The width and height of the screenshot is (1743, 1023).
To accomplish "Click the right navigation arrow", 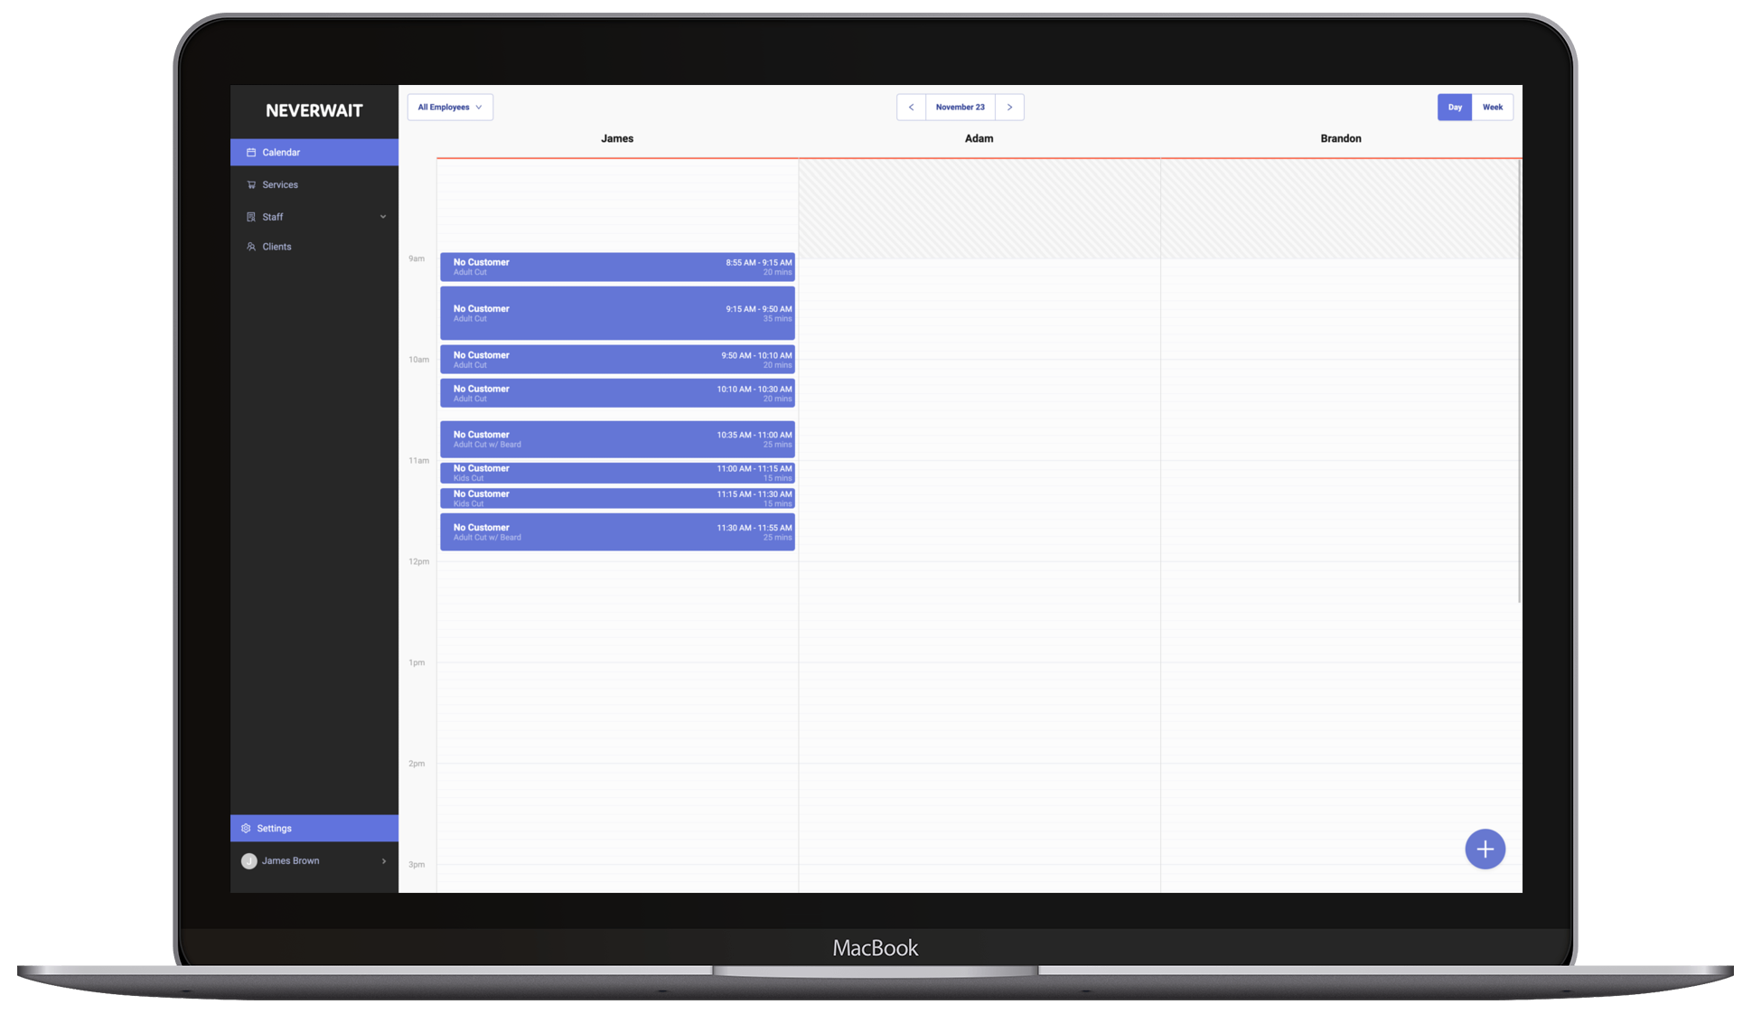I will (x=1010, y=108).
